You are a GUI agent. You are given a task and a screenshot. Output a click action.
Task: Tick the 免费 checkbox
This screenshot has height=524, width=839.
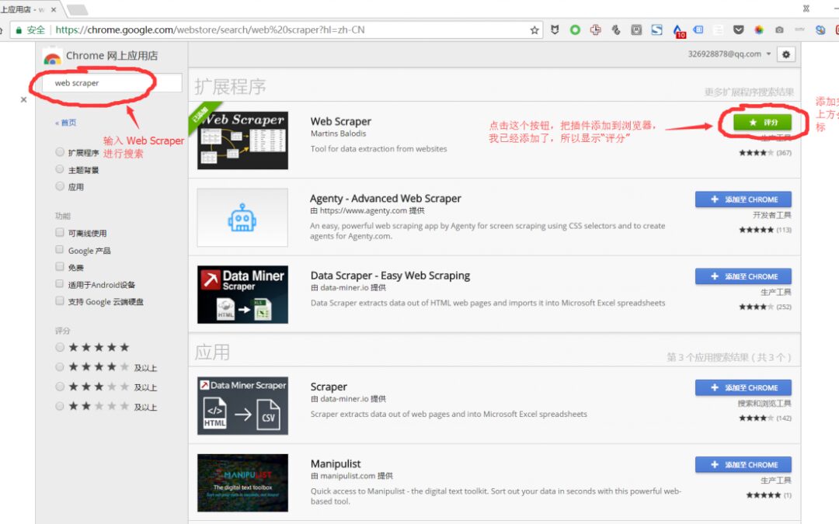(x=60, y=267)
